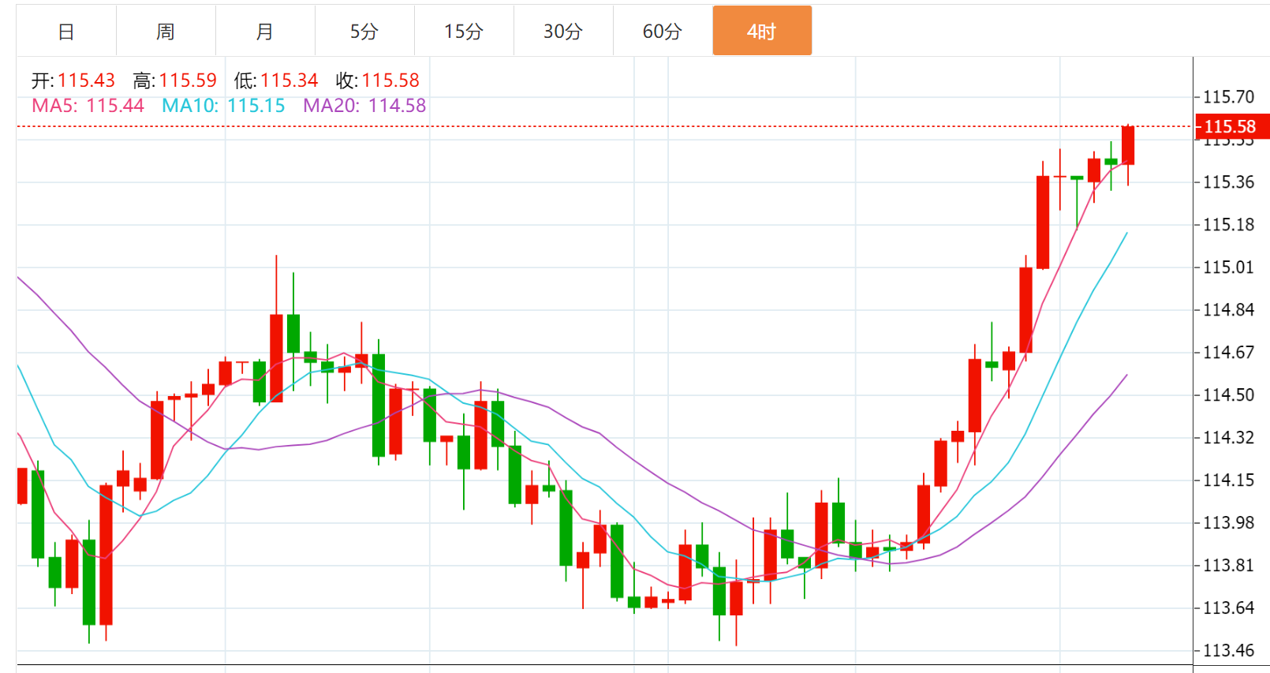Show the 30分 interval chart
The width and height of the screenshot is (1270, 673).
click(563, 32)
